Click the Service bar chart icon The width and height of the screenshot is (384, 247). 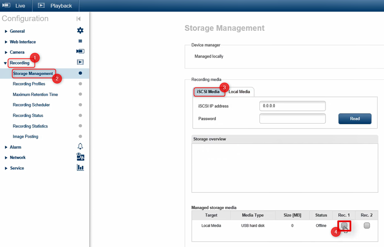pyautogui.click(x=80, y=168)
